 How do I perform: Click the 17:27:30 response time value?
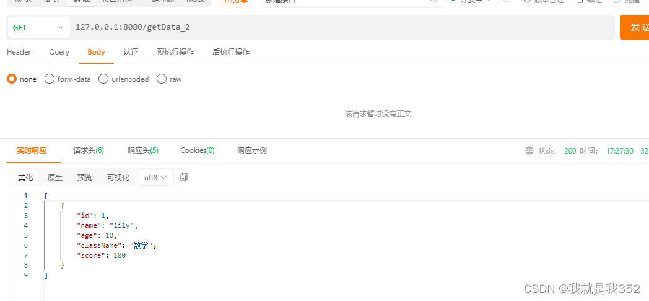pos(620,151)
